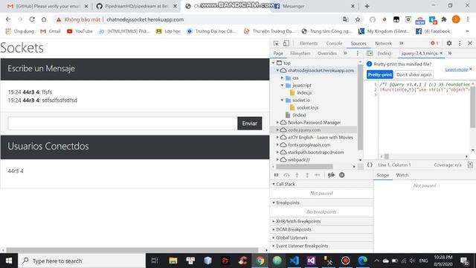
Task: Expand the Norton Password Manager node
Action: pyautogui.click(x=277, y=122)
